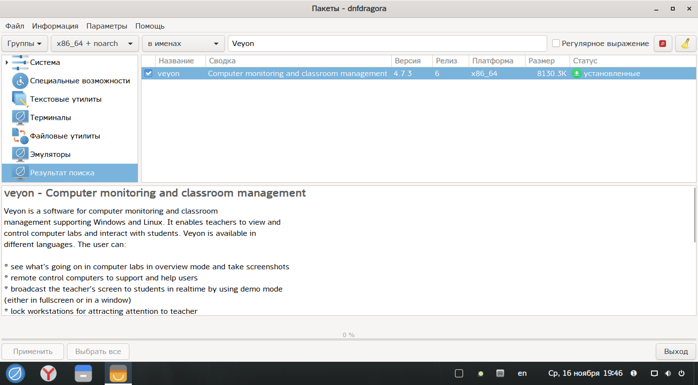Screen dimensions: 698x385
Task: Click the green installed status icon for veyon
Action: 577,74
